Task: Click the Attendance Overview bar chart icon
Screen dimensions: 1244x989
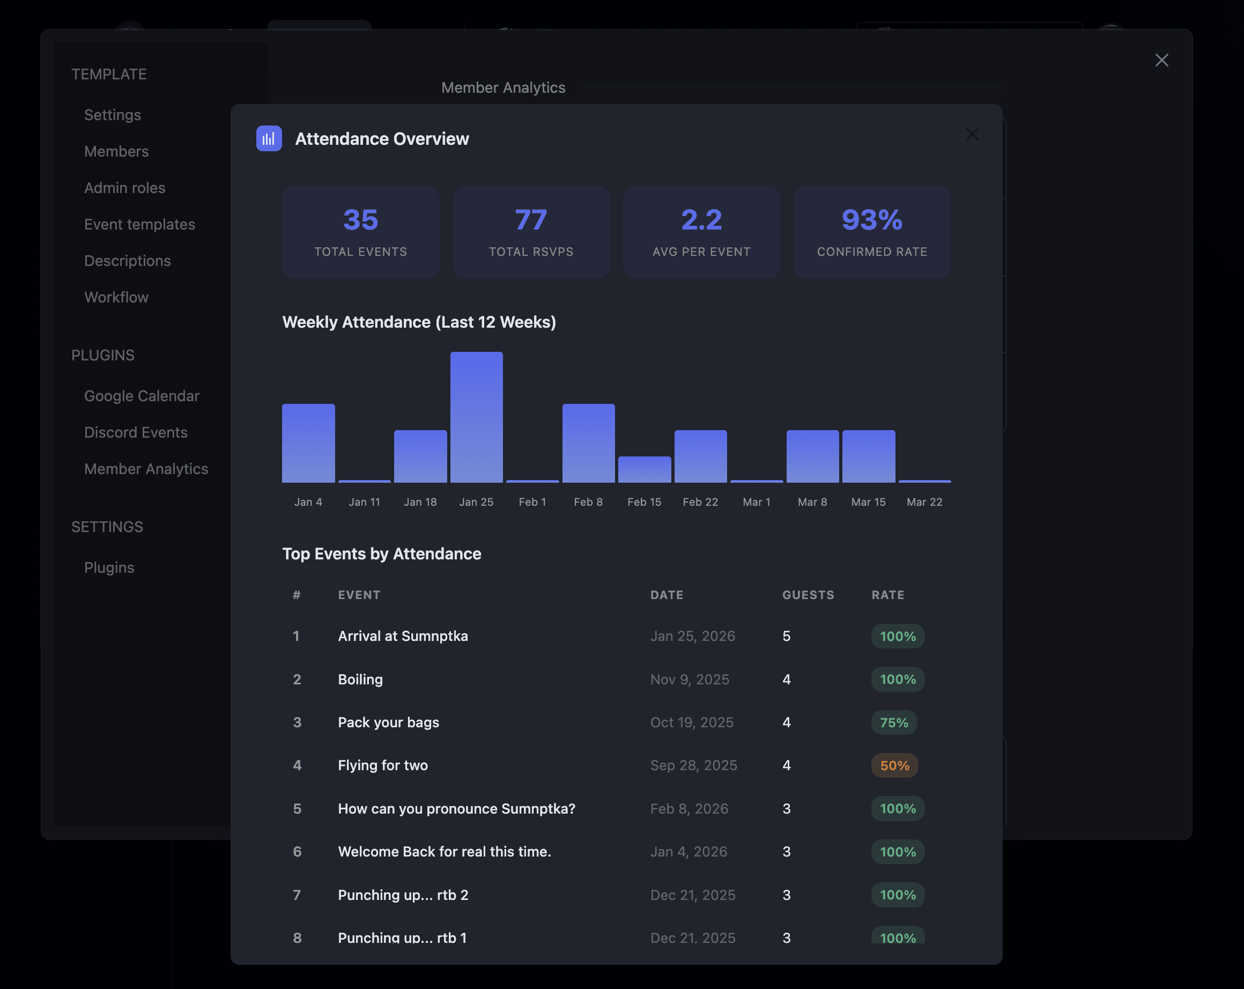Action: 268,138
